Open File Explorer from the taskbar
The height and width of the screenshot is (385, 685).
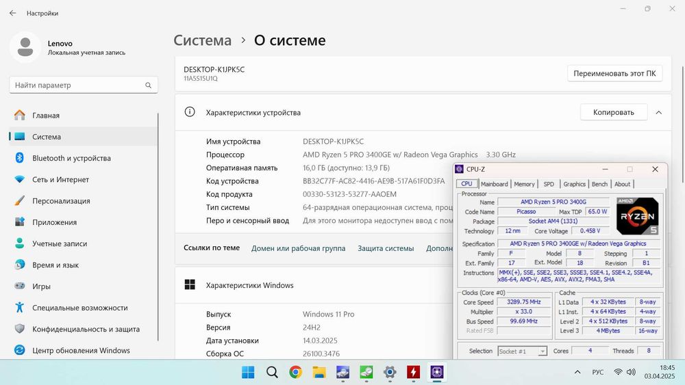319,373
